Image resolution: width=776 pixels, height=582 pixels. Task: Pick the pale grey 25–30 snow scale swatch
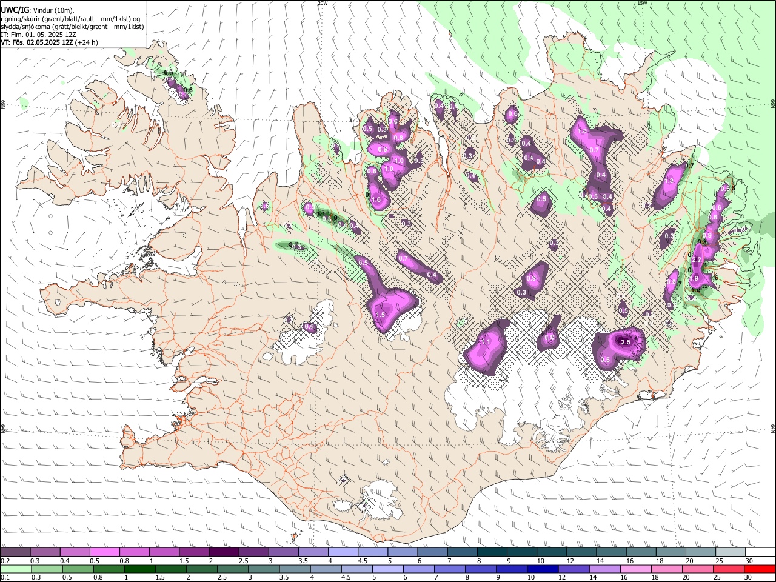coord(732,552)
